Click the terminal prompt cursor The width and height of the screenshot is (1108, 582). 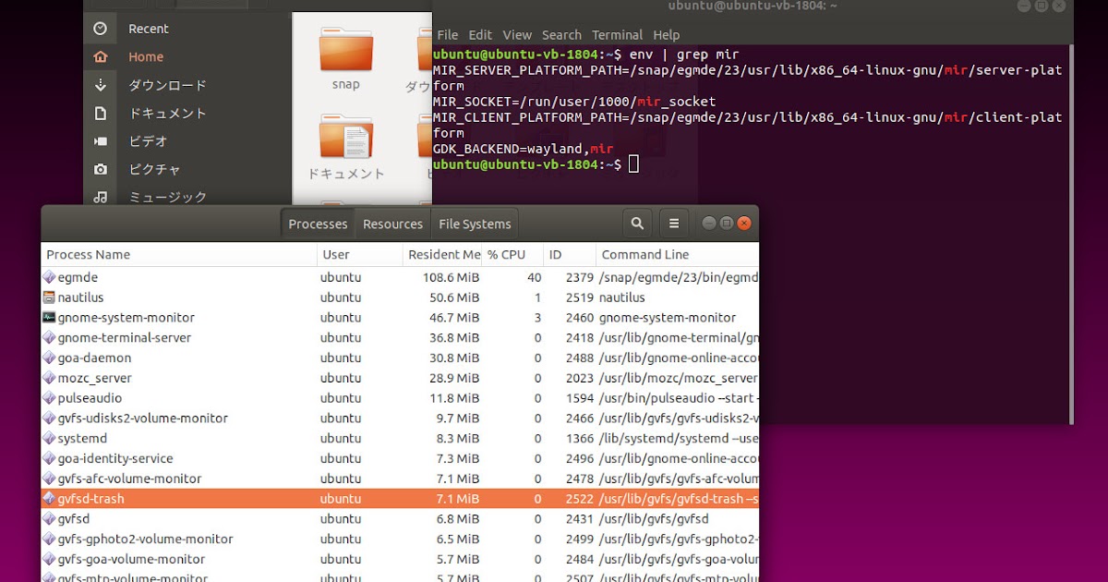[x=632, y=163]
